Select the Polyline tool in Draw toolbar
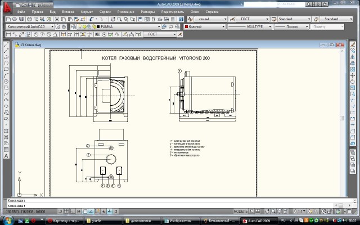This screenshot has width=360, height=225. tap(6, 57)
